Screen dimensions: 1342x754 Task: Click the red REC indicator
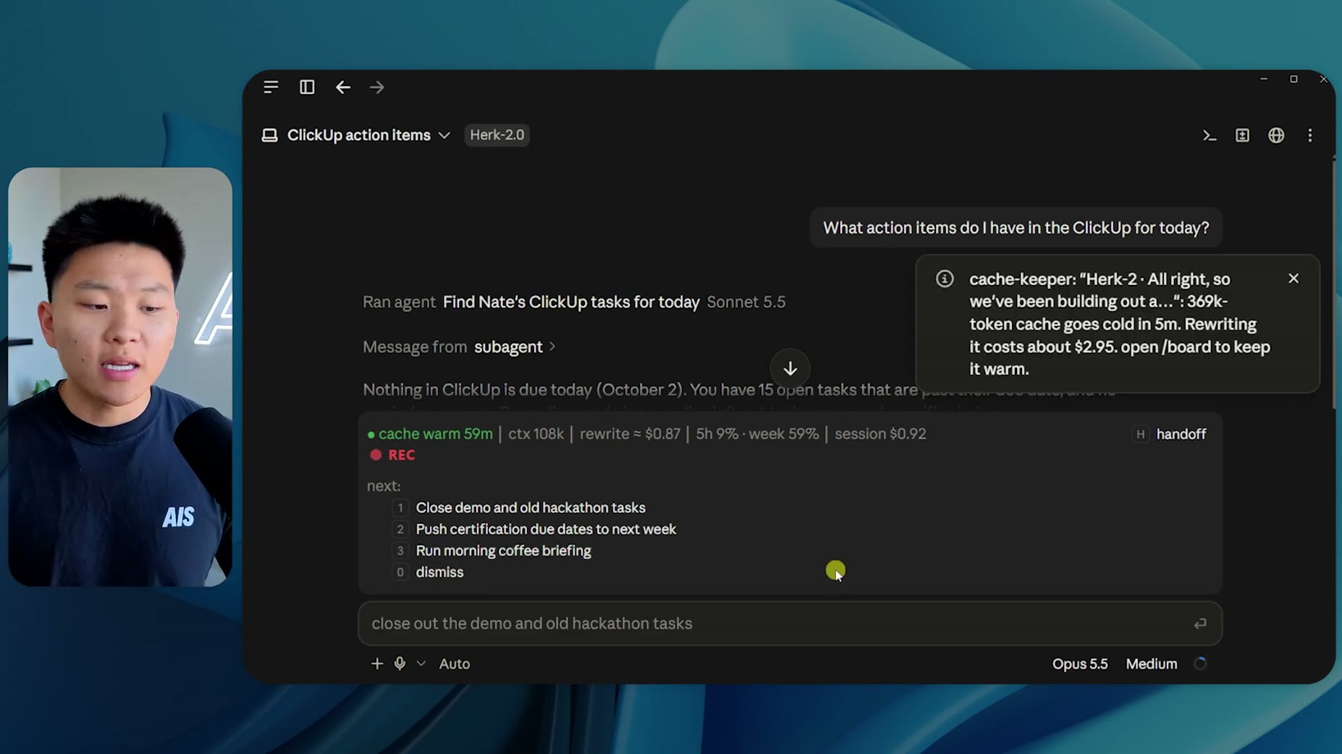(392, 455)
